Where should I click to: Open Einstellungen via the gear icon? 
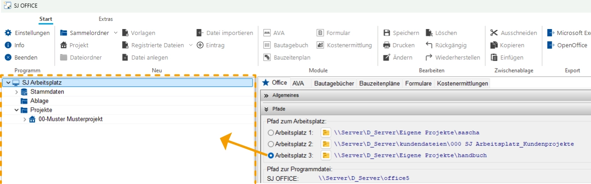(8, 33)
